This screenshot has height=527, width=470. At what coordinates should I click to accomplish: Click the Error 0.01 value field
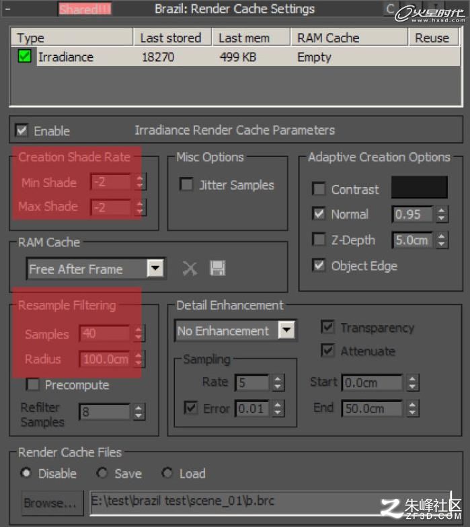pyautogui.click(x=252, y=409)
